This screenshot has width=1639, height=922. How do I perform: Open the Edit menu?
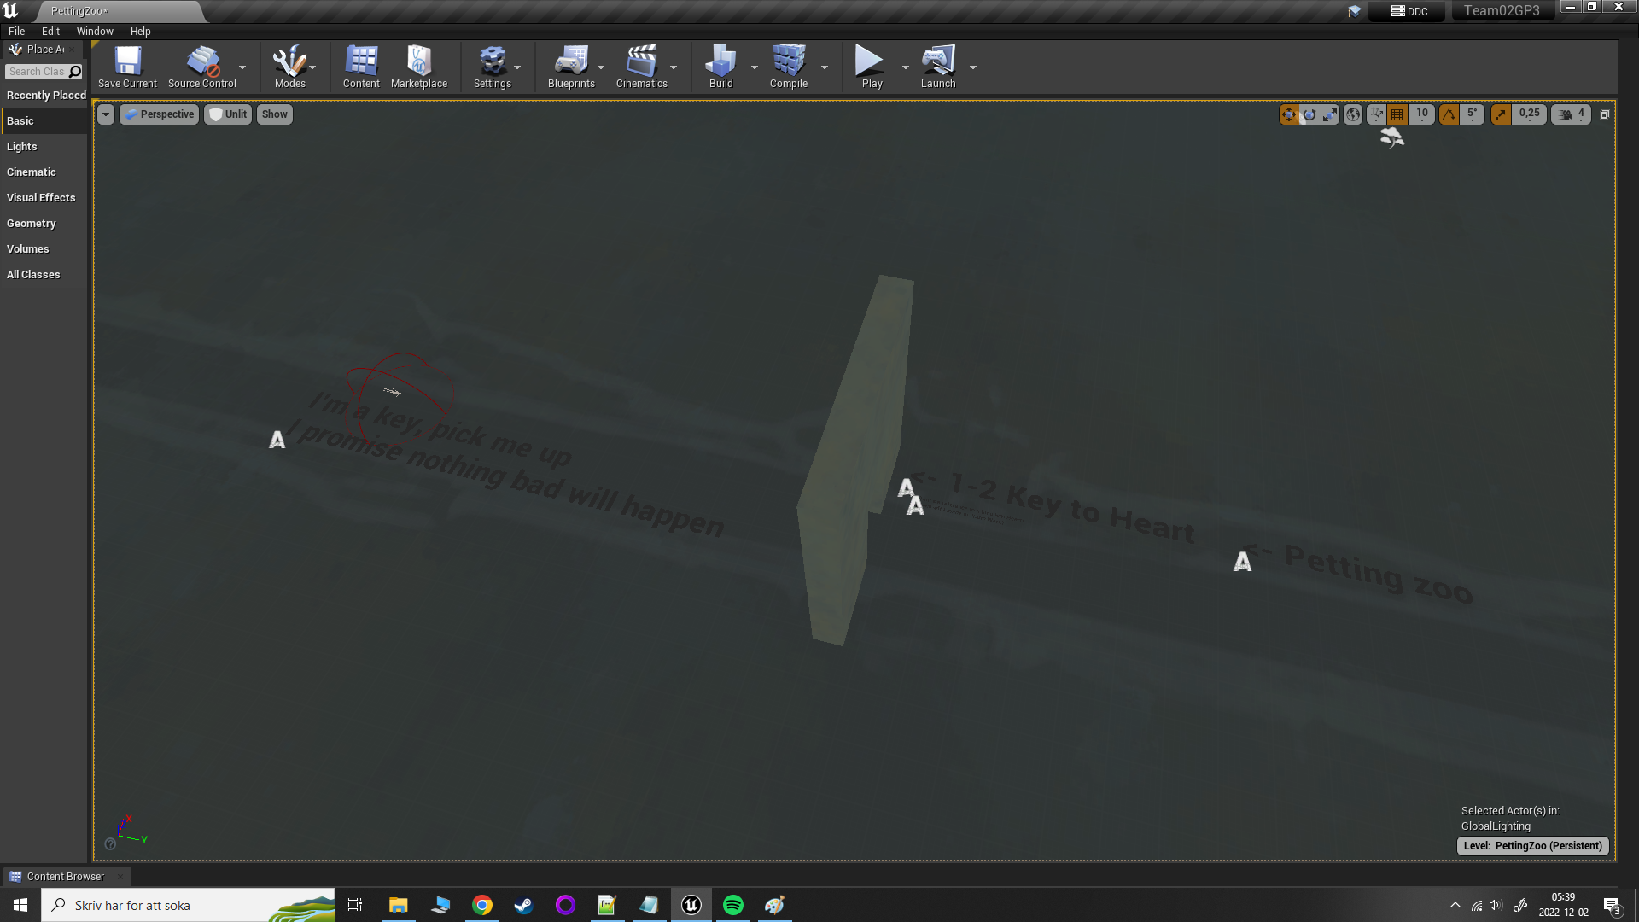pyautogui.click(x=50, y=32)
